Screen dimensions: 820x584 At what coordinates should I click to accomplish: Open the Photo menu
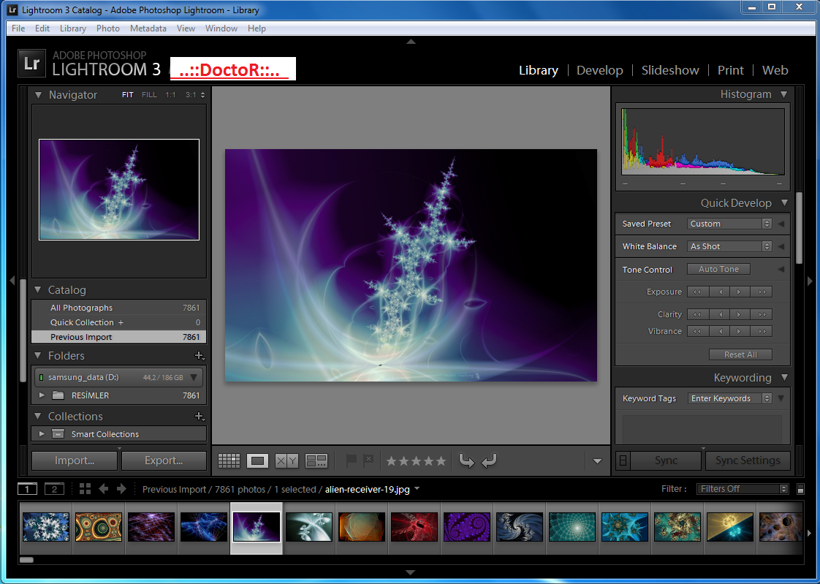click(107, 29)
